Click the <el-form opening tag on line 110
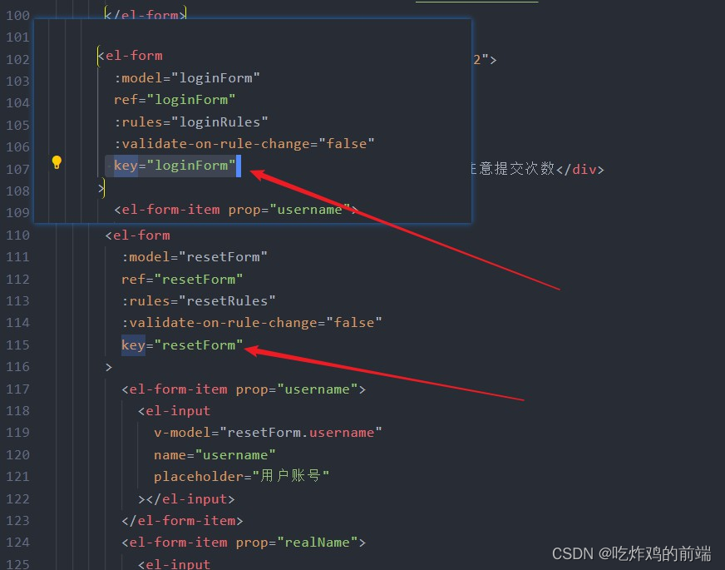Viewport: 725px width, 570px height. pos(138,235)
